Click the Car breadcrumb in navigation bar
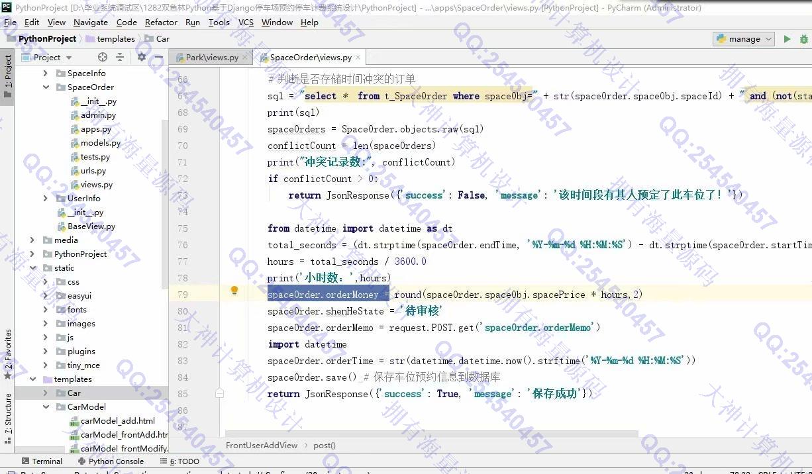Screen dimensions: 812x474 [157, 39]
